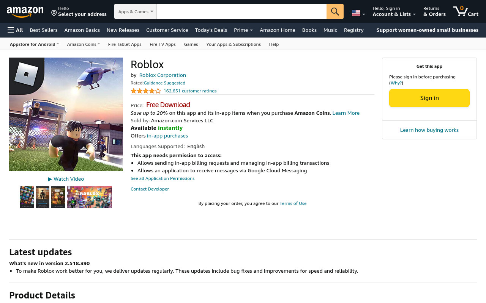The height and width of the screenshot is (303, 486).
Task: Open the Fire Tablet Apps tab
Action: pyautogui.click(x=125, y=44)
